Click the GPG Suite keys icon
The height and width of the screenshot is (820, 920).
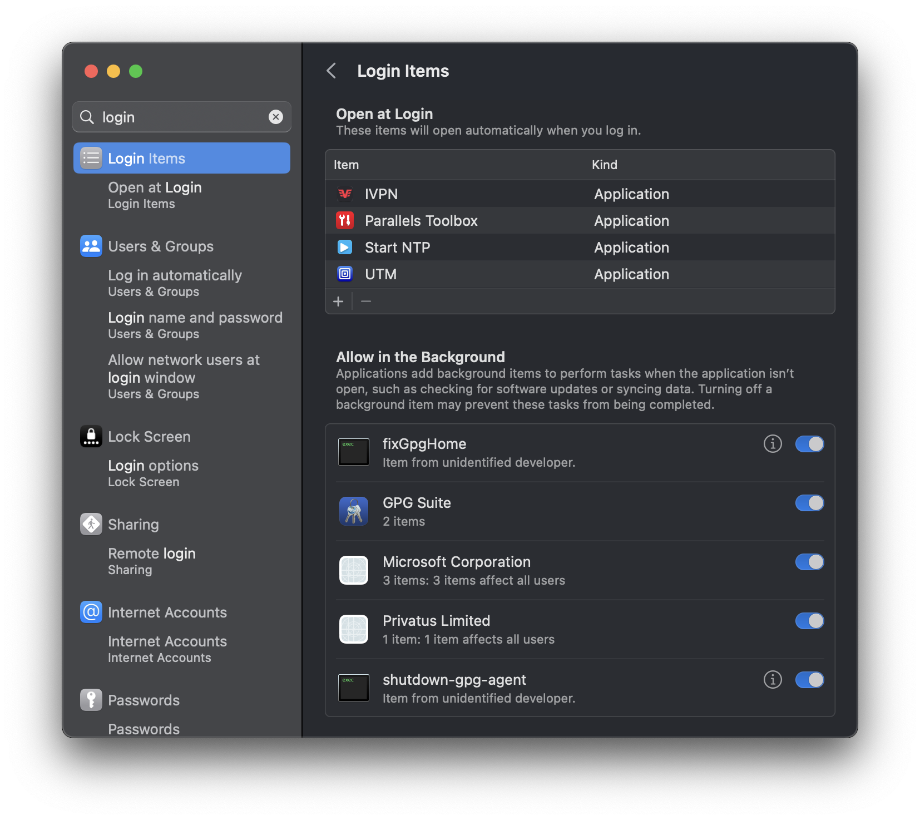pos(354,511)
